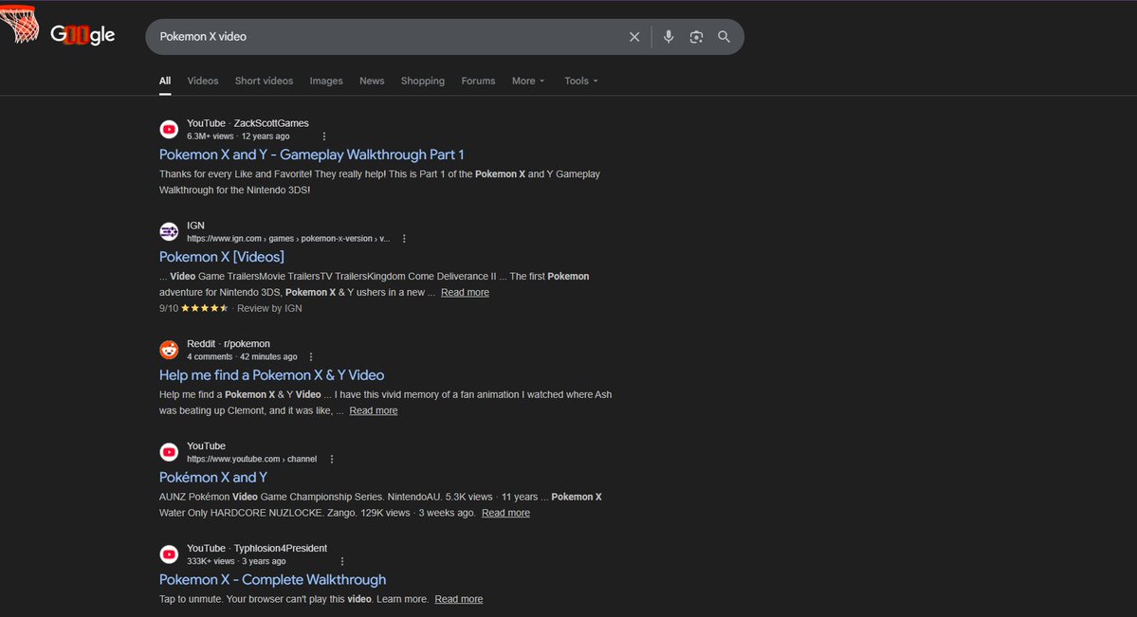Open search by image camera icon

pos(696,37)
